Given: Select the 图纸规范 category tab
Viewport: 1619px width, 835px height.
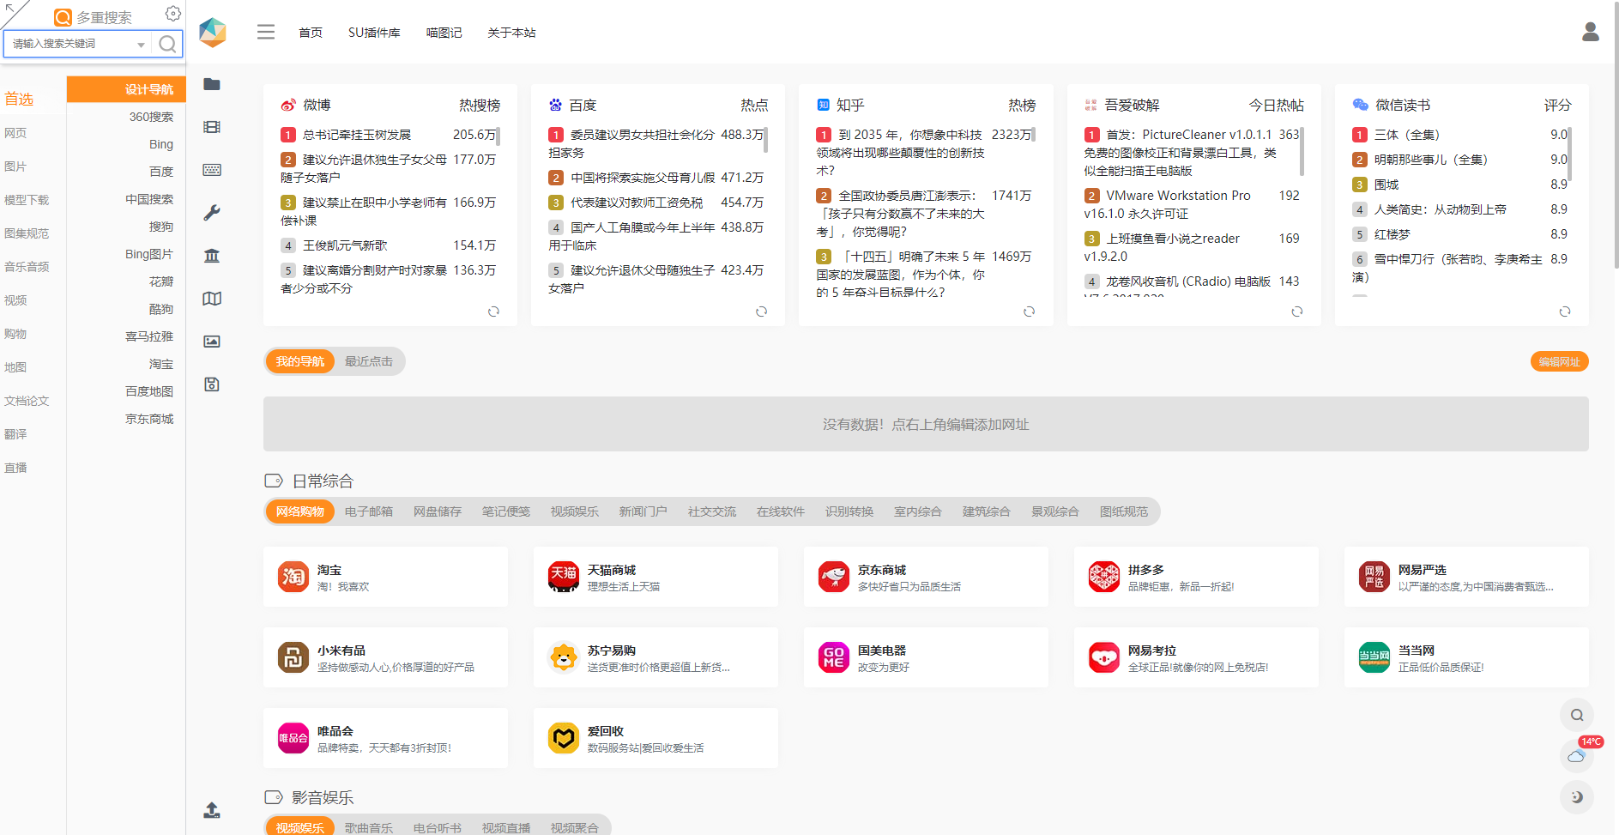Looking at the screenshot, I should pos(1124,511).
